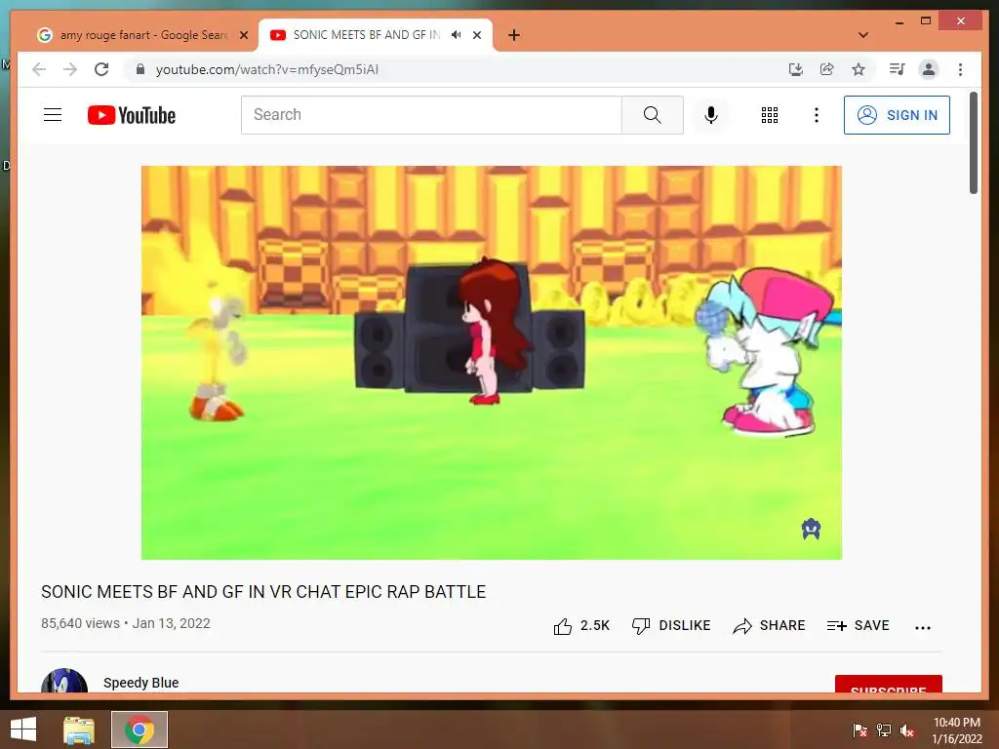
Task: Click the Speedy Blue channel avatar
Action: 64,681
